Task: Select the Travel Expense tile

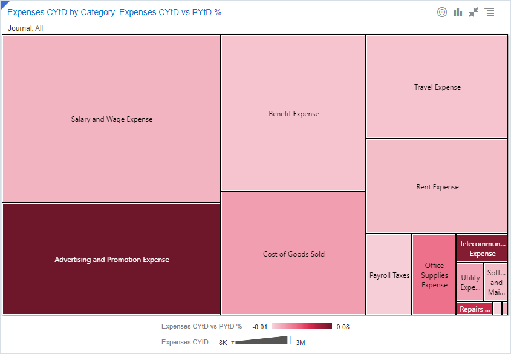Action: click(437, 87)
